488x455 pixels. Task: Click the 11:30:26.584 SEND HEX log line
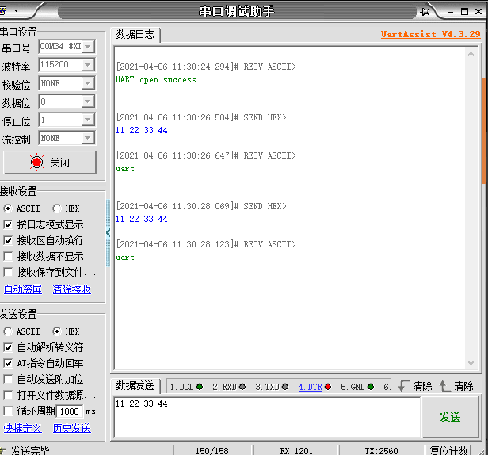point(201,117)
